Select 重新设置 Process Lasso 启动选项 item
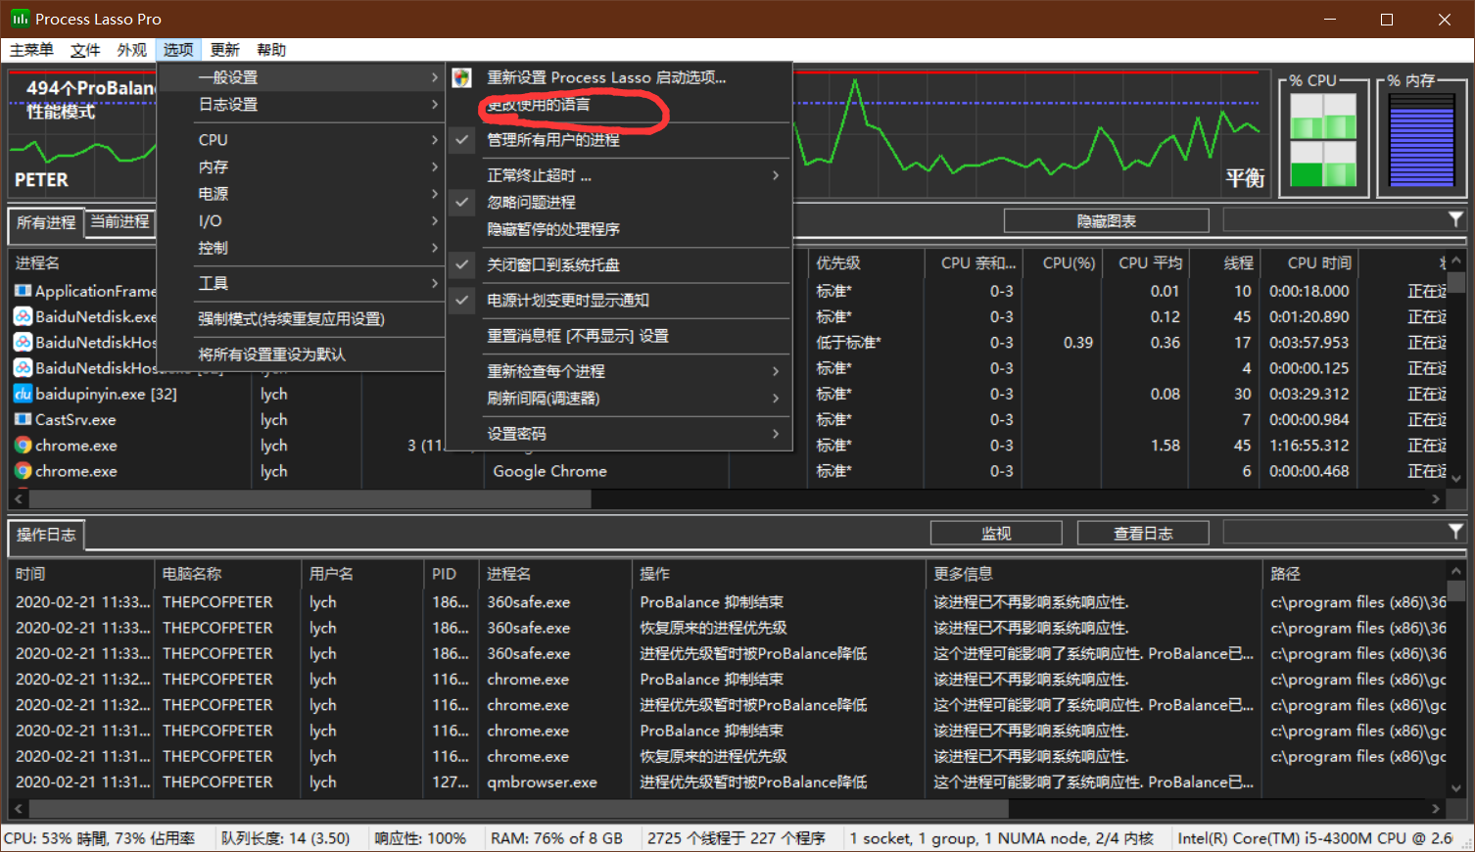The image size is (1475, 852). coord(619,77)
